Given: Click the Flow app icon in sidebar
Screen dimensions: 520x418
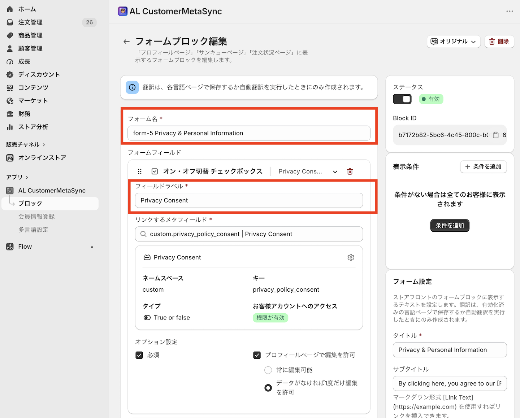Looking at the screenshot, I should (10, 247).
